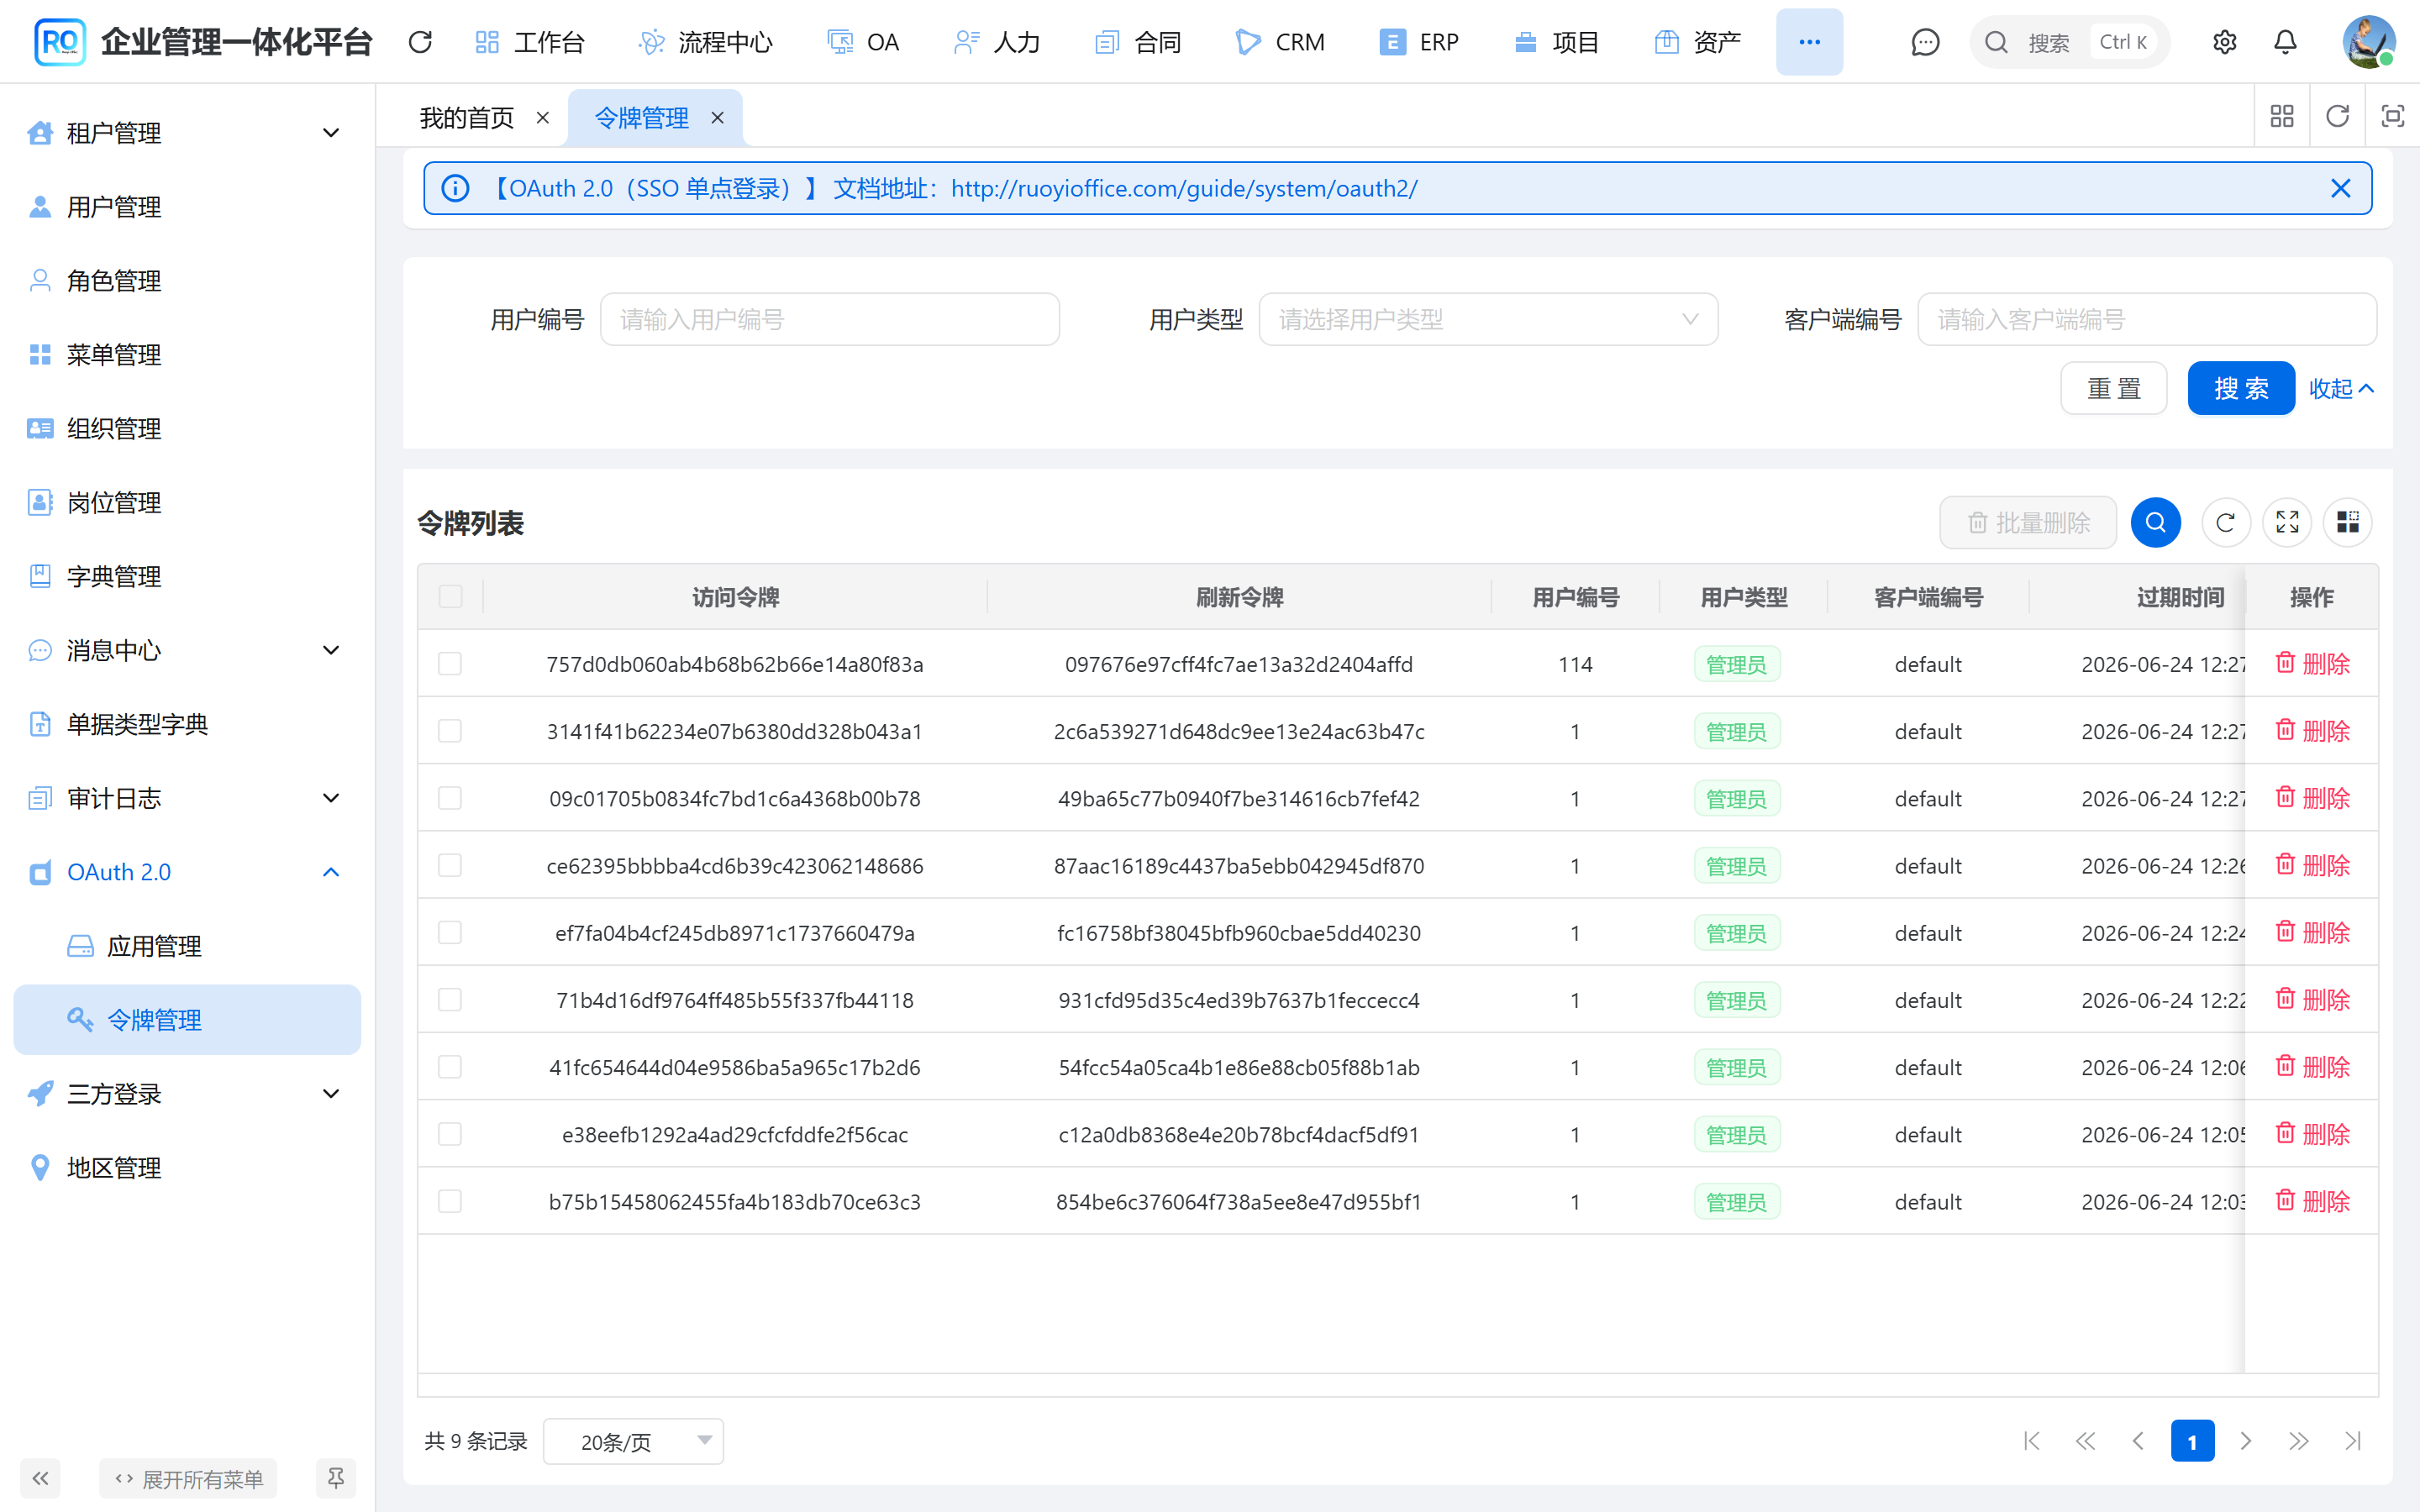Click the 搜索 search button

tap(2241, 388)
